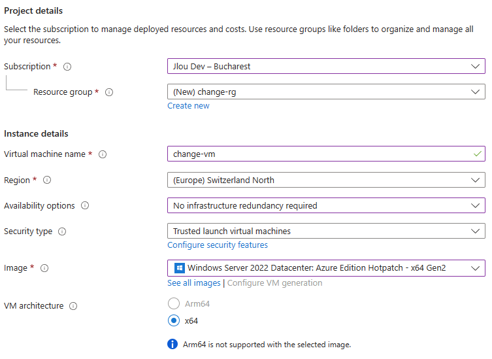Click the Region field label
Screen dimensions: 492x359
coord(17,180)
